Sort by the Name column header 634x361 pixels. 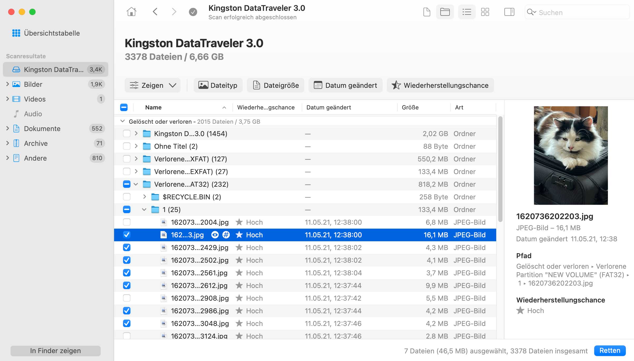(183, 107)
